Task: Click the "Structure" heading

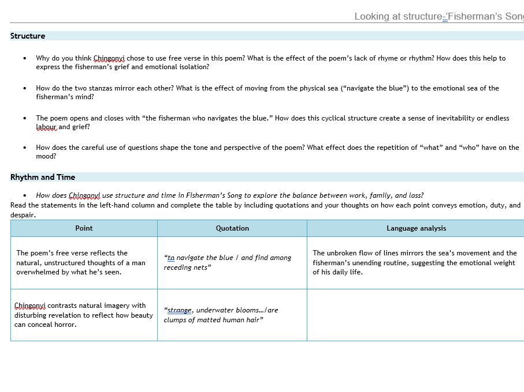Action: point(28,36)
